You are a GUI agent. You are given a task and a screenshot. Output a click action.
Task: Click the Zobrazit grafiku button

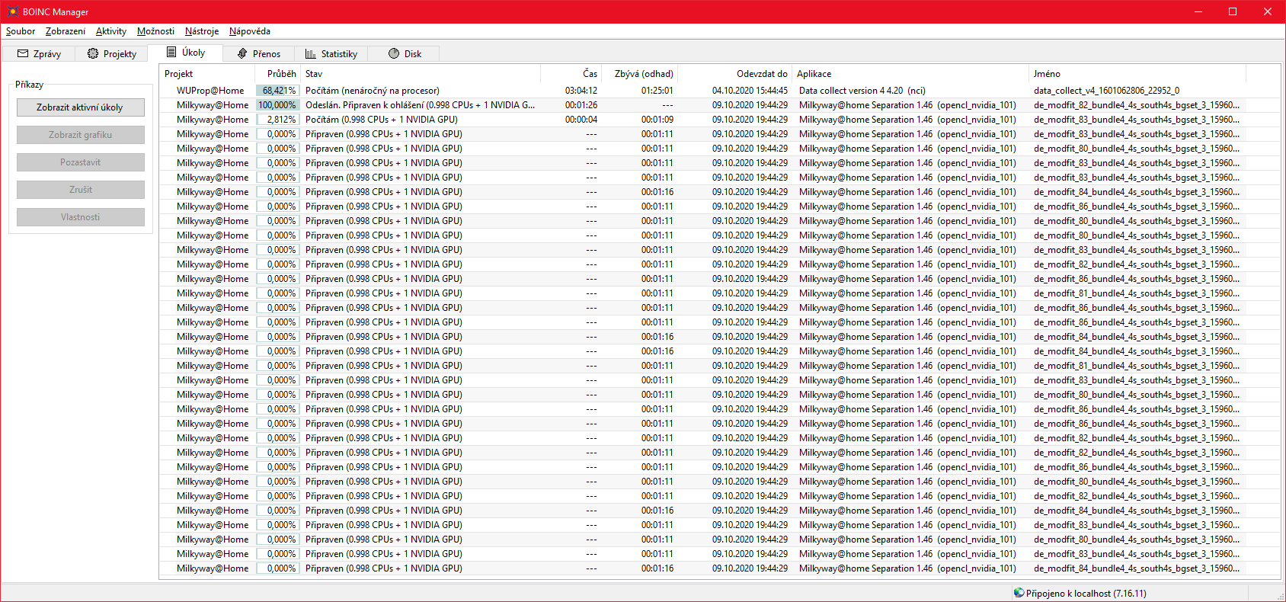click(80, 135)
